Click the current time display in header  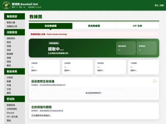click(35, 7)
